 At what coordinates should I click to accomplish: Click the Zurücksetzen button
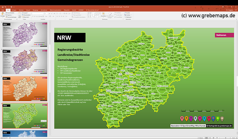pyautogui.click(x=27, y=15)
